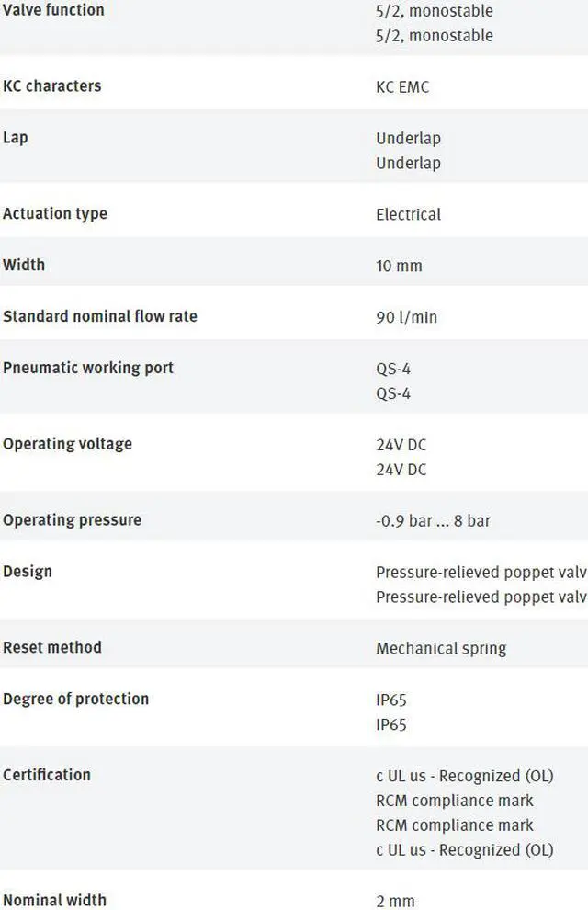This screenshot has width=588, height=910.
Task: Select the 90 l/min flow value
Action: [406, 317]
